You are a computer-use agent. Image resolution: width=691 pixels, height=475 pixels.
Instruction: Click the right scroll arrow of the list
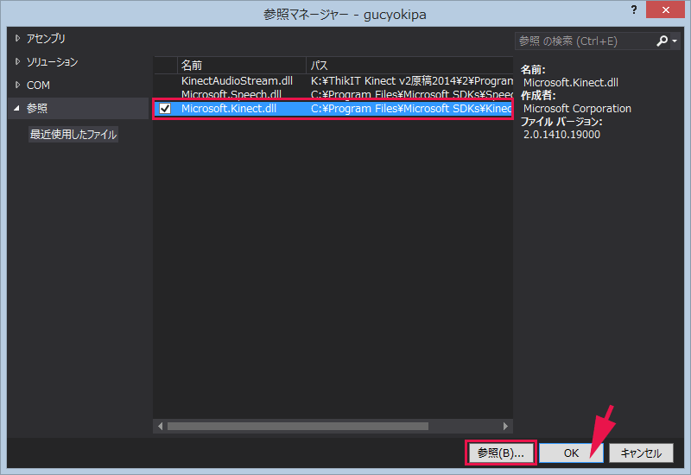pos(505,426)
